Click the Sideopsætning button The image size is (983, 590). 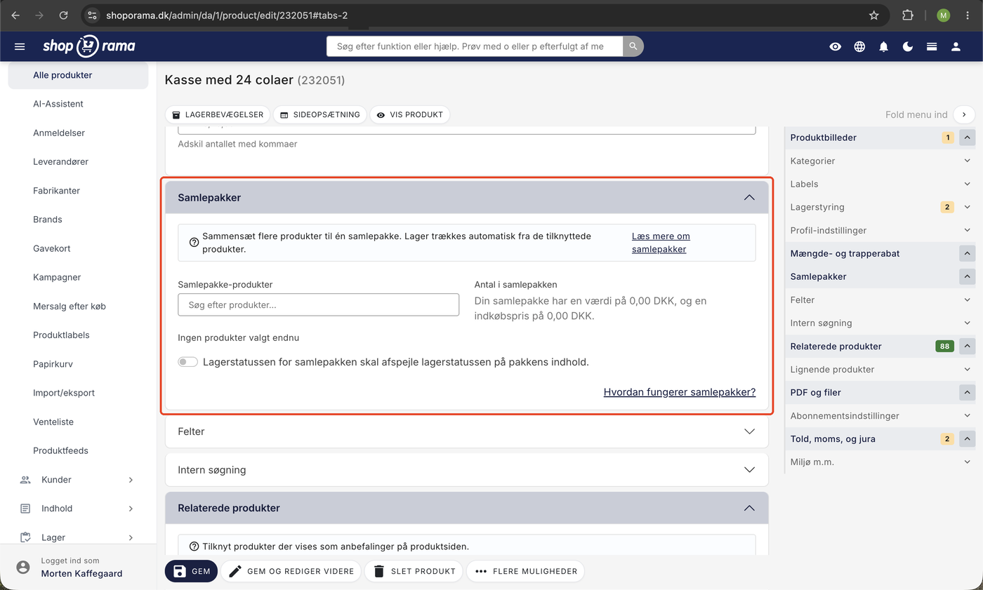click(320, 114)
